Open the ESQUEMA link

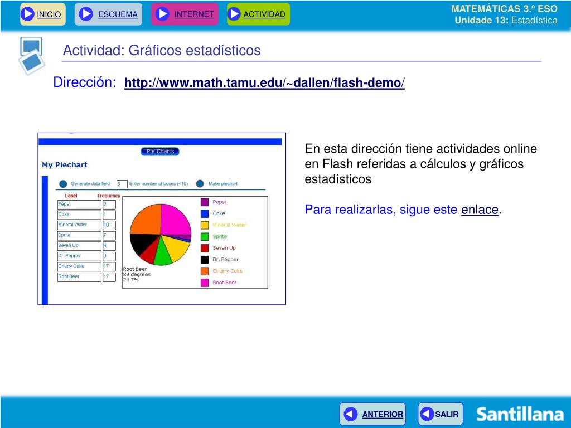tap(118, 14)
